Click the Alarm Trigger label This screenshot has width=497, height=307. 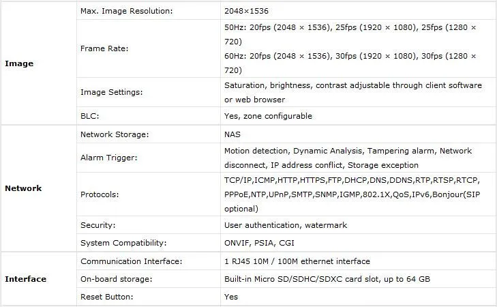tap(109, 158)
